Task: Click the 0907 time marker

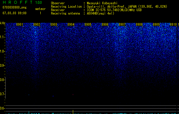Action: [122, 25]
